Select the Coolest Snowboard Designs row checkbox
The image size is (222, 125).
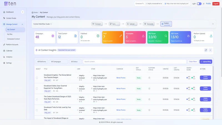(37, 99)
